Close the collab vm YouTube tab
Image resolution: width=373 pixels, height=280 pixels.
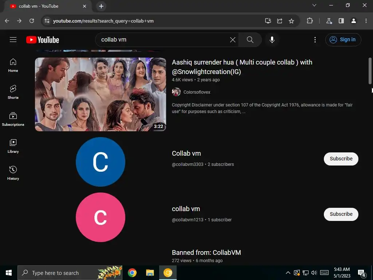click(85, 6)
